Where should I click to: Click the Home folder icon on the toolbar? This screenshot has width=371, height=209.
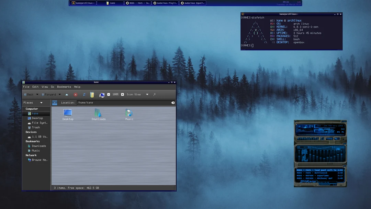[92, 95]
